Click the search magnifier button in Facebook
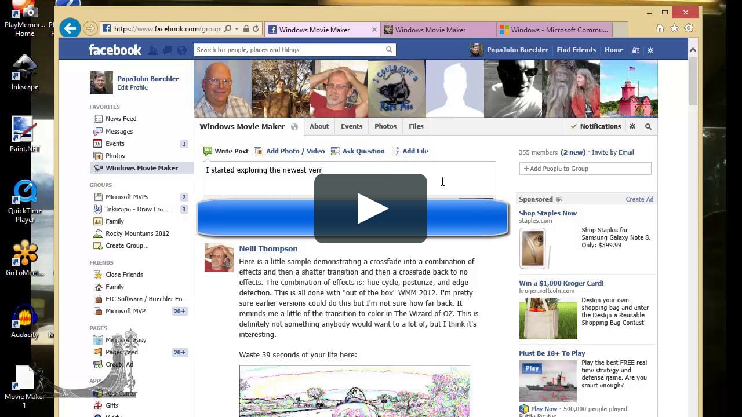The width and height of the screenshot is (742, 417). tap(389, 50)
